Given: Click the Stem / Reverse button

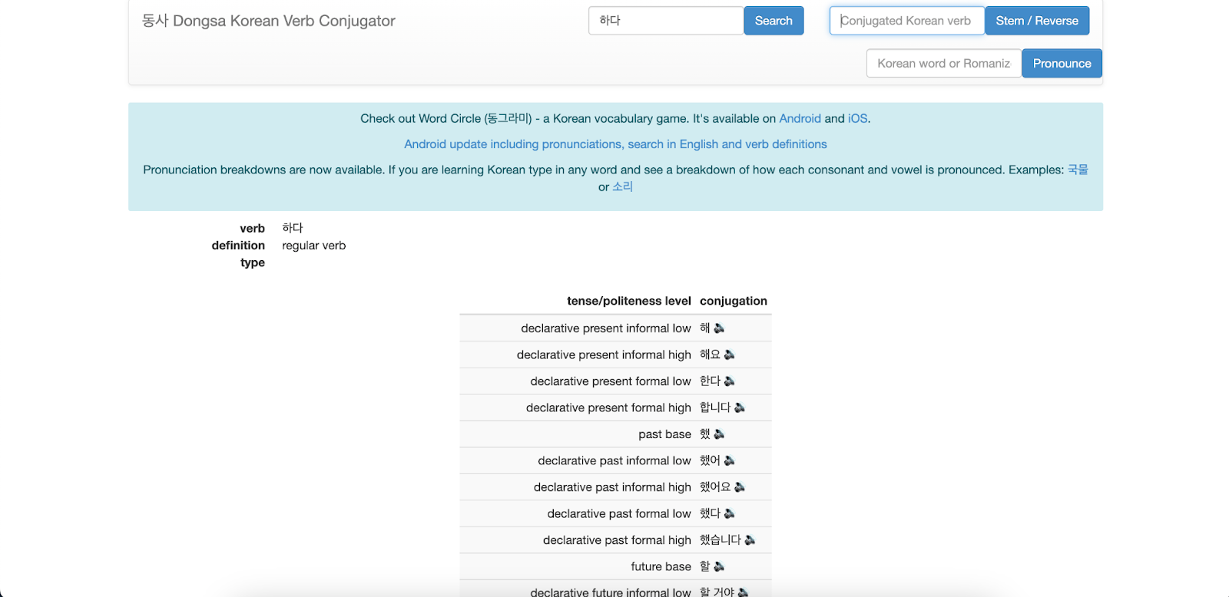Looking at the screenshot, I should (1037, 21).
